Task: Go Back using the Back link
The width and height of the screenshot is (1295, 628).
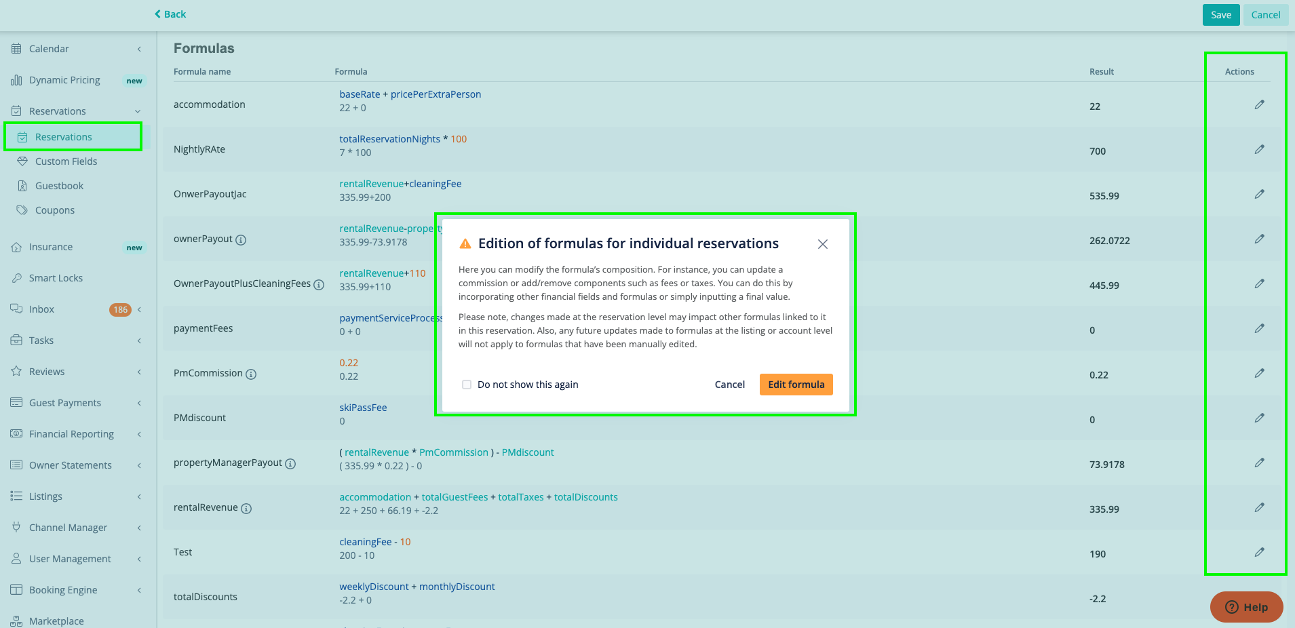Action: point(170,14)
